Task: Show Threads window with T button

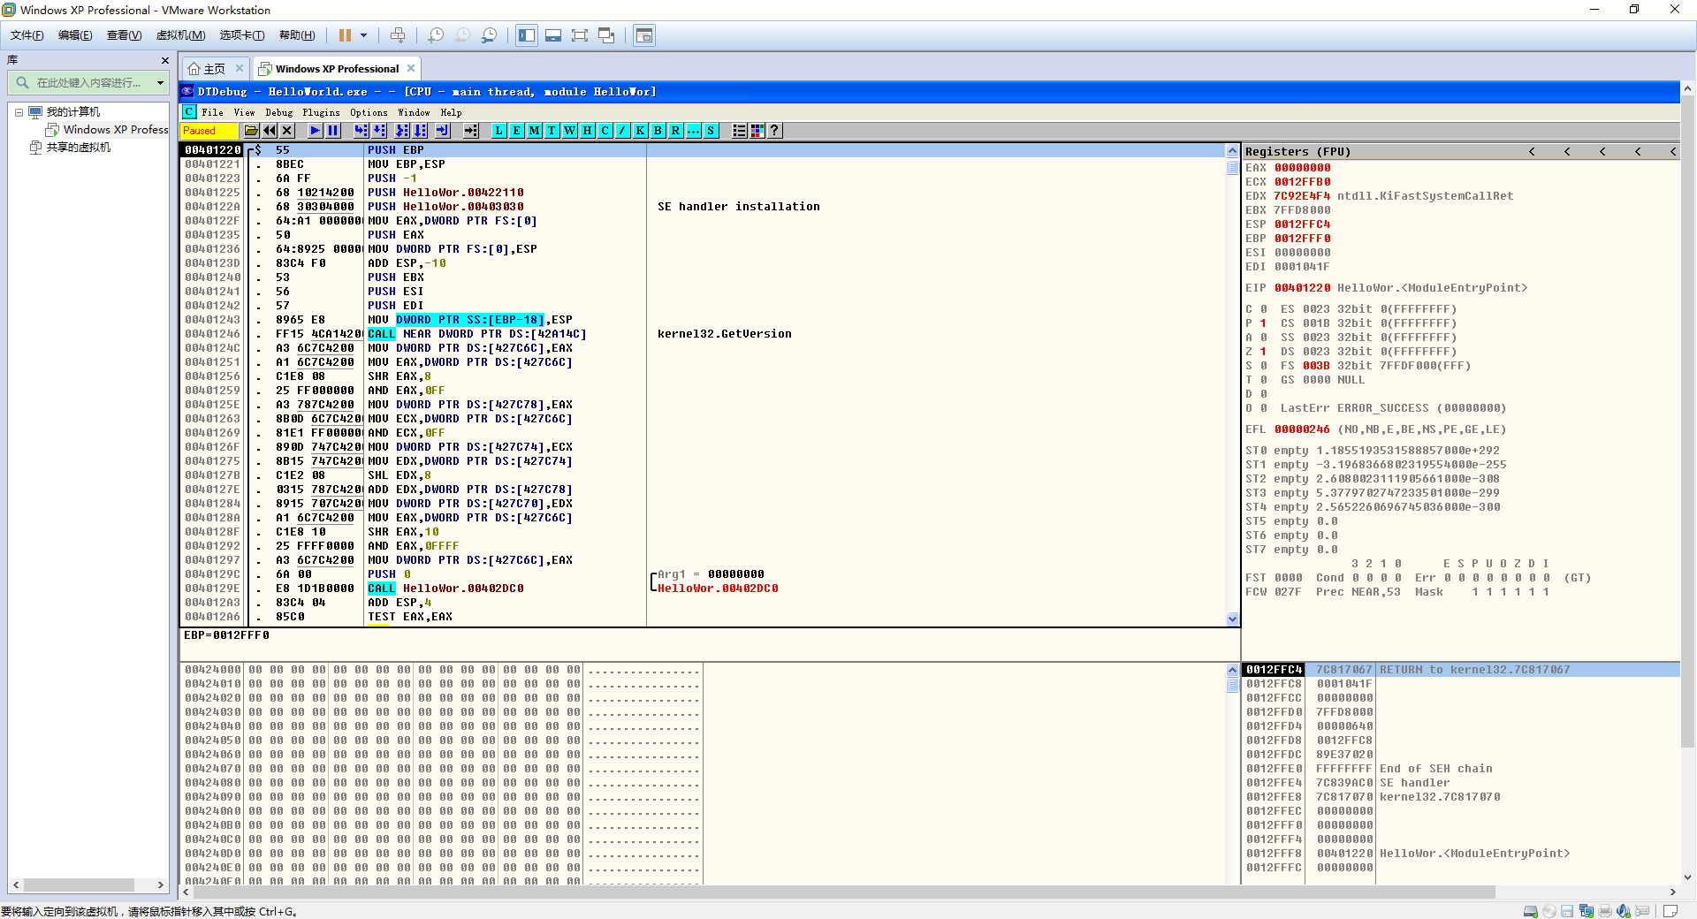Action: 552,131
